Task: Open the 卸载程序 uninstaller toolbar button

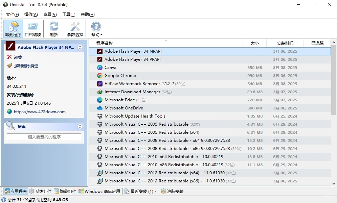Action: 13,29
